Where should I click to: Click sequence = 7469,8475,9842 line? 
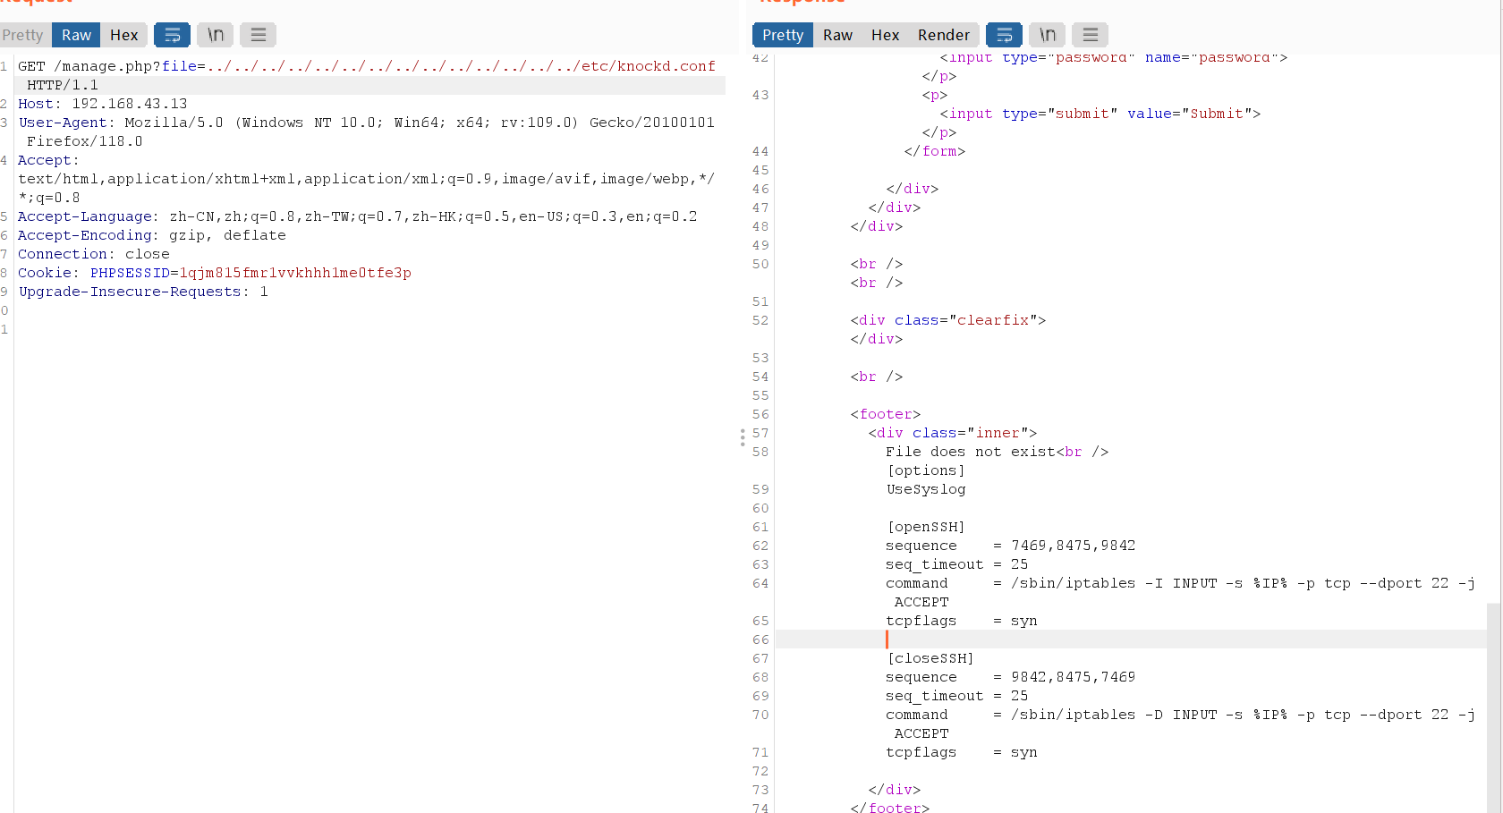[1011, 546]
